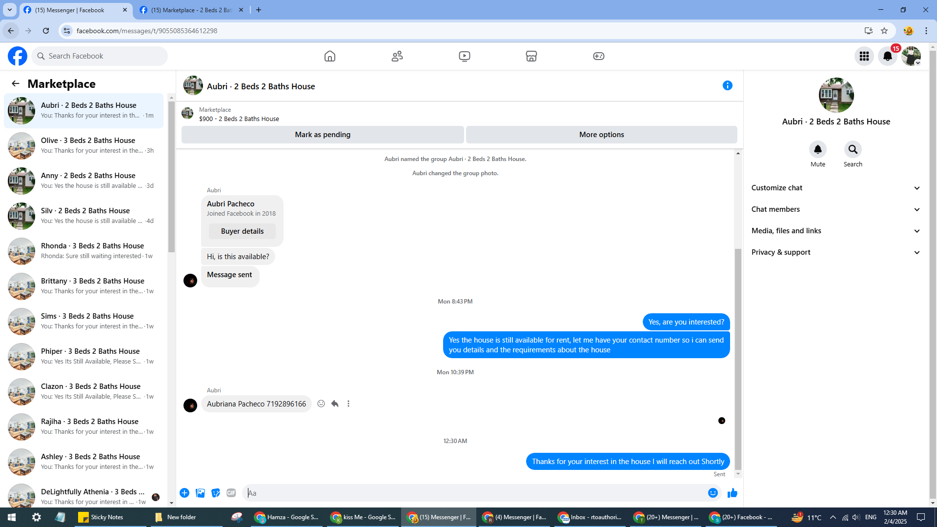The width and height of the screenshot is (937, 527).
Task: Focus the Search Facebook field
Action: tap(100, 56)
